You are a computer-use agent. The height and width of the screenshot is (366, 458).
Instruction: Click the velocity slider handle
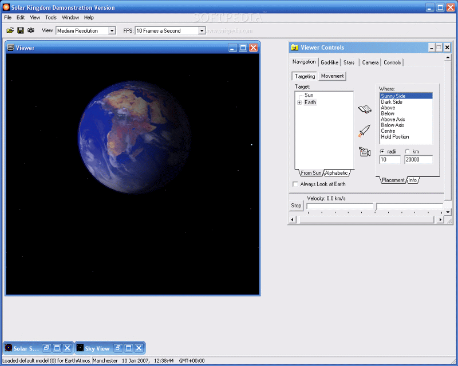pyautogui.click(x=376, y=207)
